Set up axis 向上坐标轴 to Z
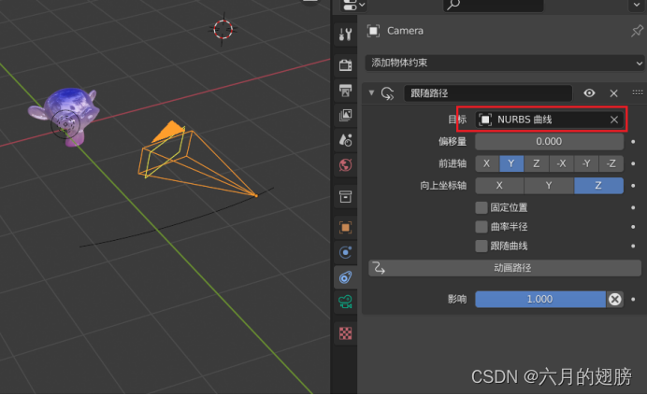 (598, 186)
